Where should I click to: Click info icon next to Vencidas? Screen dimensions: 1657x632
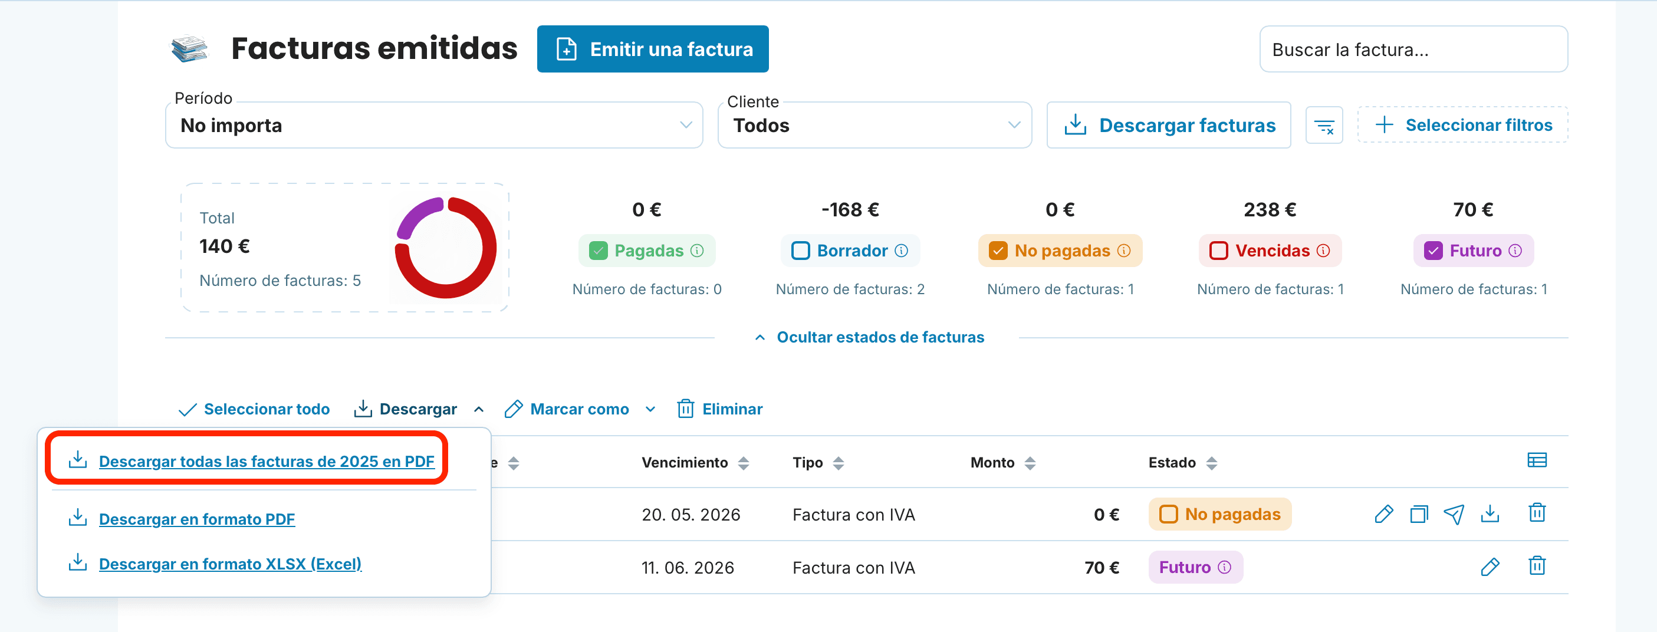(x=1323, y=251)
